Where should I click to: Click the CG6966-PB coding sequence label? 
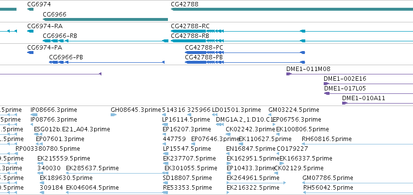[x=66, y=57]
